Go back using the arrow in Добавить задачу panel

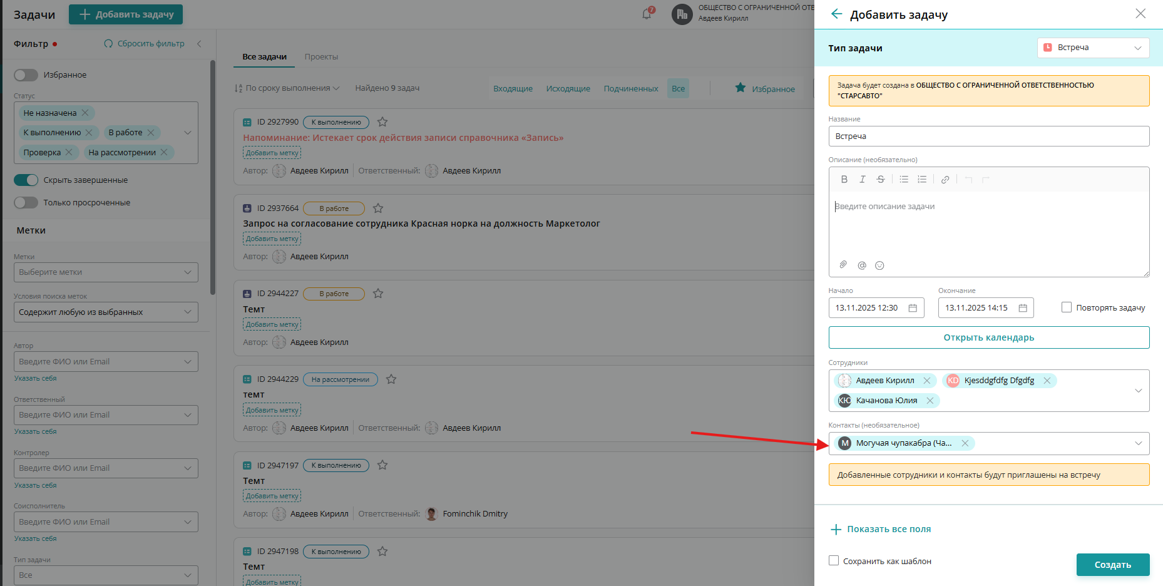click(x=836, y=14)
